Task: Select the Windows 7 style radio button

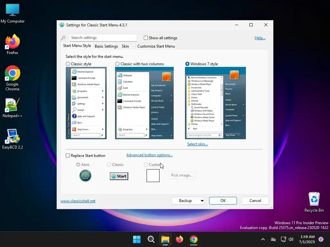Action: coord(187,64)
